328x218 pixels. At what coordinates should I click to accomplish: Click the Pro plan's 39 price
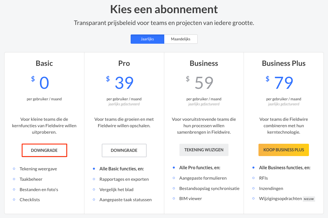[124, 83]
